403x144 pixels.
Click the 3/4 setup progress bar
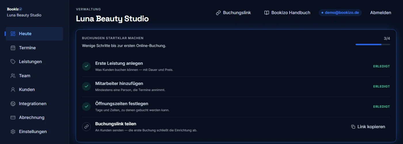pos(373,44)
